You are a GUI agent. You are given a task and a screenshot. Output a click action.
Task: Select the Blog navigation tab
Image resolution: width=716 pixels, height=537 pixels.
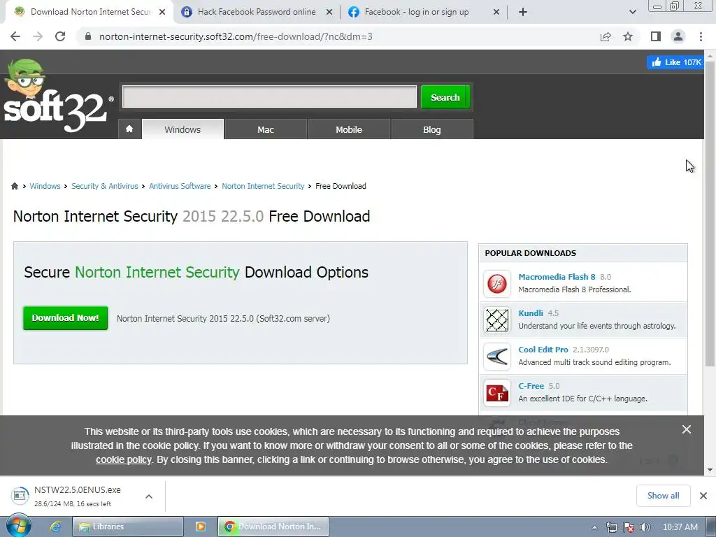coord(432,129)
